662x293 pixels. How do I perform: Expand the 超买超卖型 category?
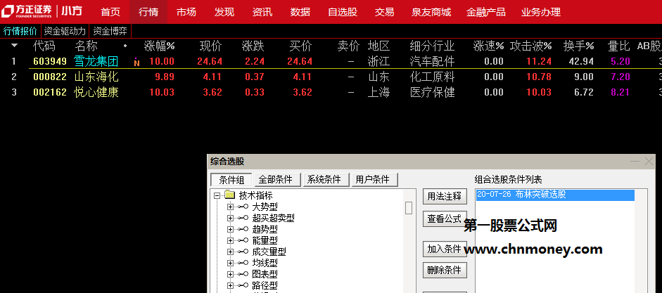click(x=230, y=218)
